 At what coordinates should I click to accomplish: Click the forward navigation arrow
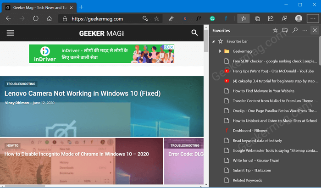point(22,19)
